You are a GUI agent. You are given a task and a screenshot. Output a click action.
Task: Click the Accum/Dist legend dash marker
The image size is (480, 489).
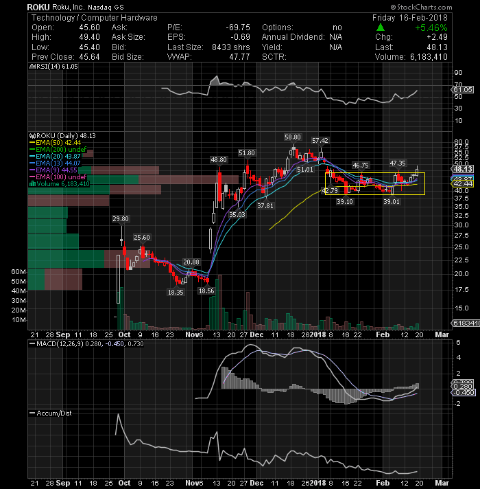point(32,413)
